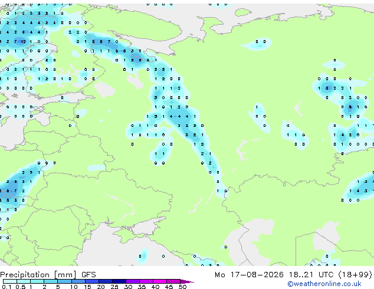Click the 45–50 mm legend swatch
Screen dimensions: 374x289
(173, 281)
